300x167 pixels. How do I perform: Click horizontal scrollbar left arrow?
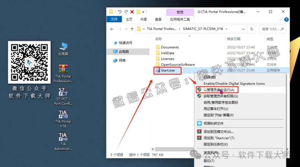click(153, 149)
